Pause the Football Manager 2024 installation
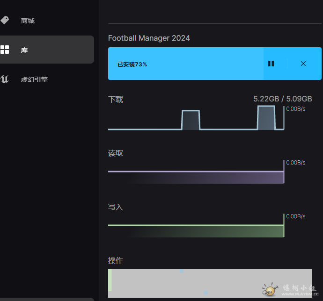 click(271, 64)
